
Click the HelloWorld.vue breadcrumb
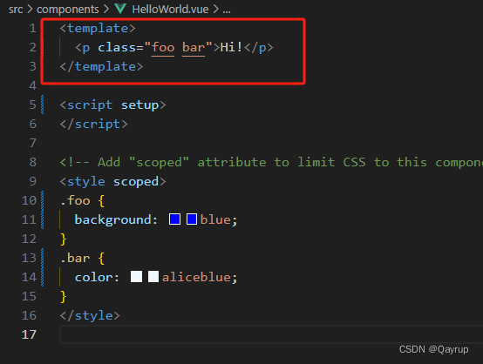point(170,10)
